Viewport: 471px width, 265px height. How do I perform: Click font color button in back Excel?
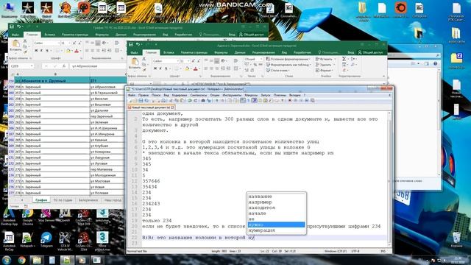point(77,51)
